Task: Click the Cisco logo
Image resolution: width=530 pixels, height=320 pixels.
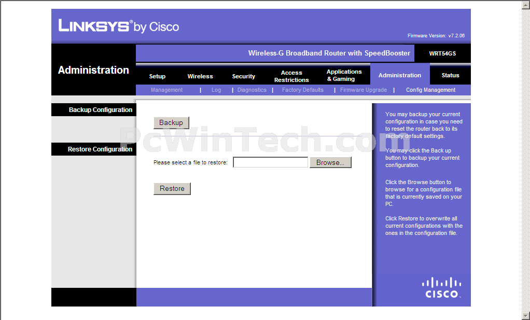Action: tap(441, 287)
